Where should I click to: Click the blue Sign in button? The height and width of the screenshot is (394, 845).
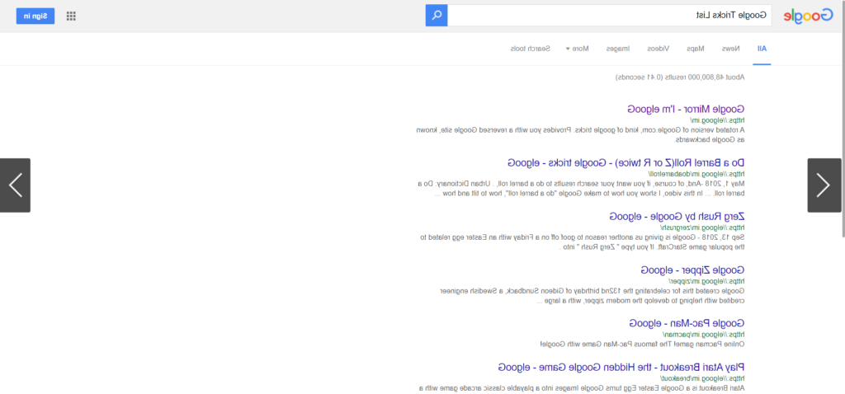pos(35,16)
